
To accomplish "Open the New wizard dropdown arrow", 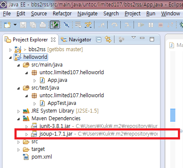I will [x=15, y=25].
